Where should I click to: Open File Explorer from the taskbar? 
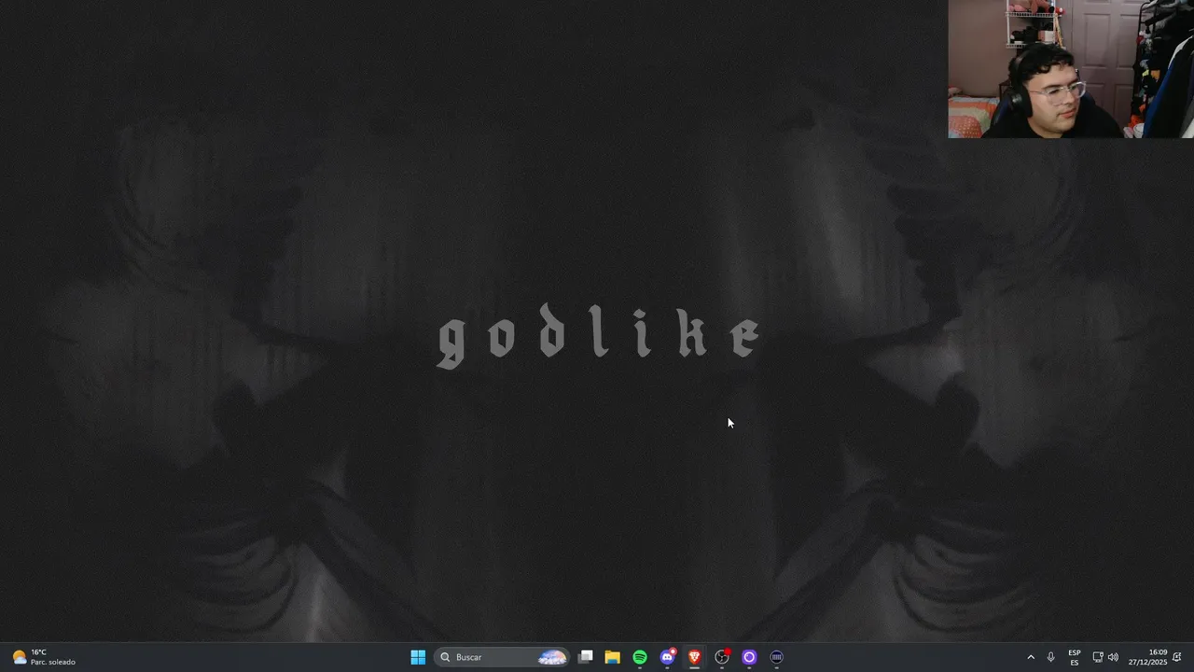pyautogui.click(x=613, y=657)
